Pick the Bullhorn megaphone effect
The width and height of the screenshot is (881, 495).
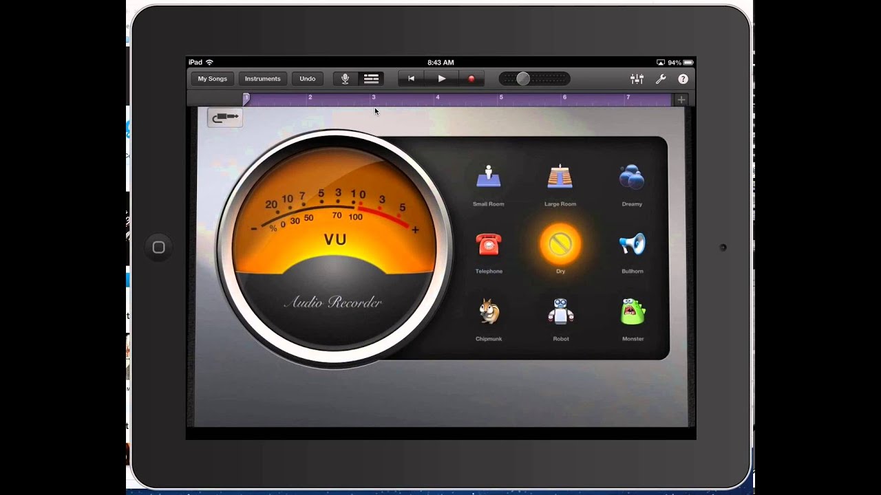632,244
